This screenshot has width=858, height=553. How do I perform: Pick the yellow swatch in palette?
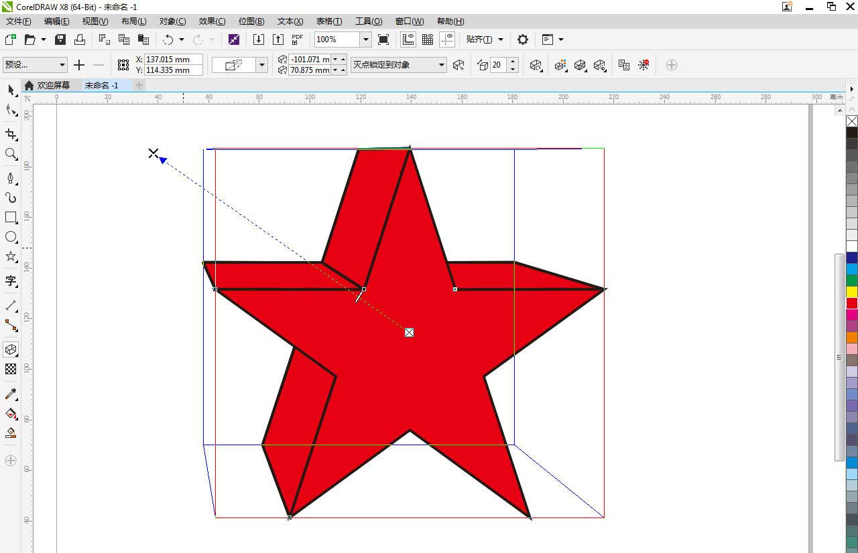coord(851,292)
